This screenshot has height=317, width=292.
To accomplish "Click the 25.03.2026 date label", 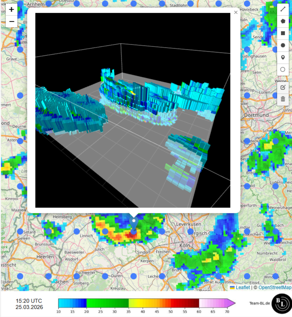I will pos(29,307).
